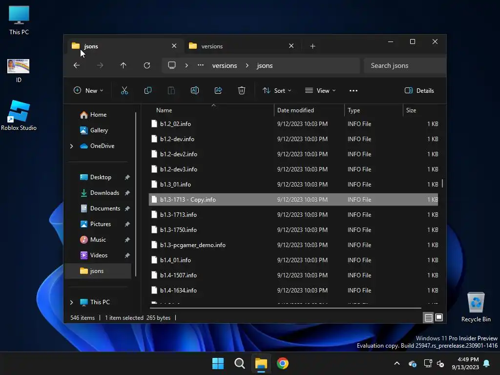This screenshot has width=500, height=375.
Task: Open taskbar Search
Action: 239,363
